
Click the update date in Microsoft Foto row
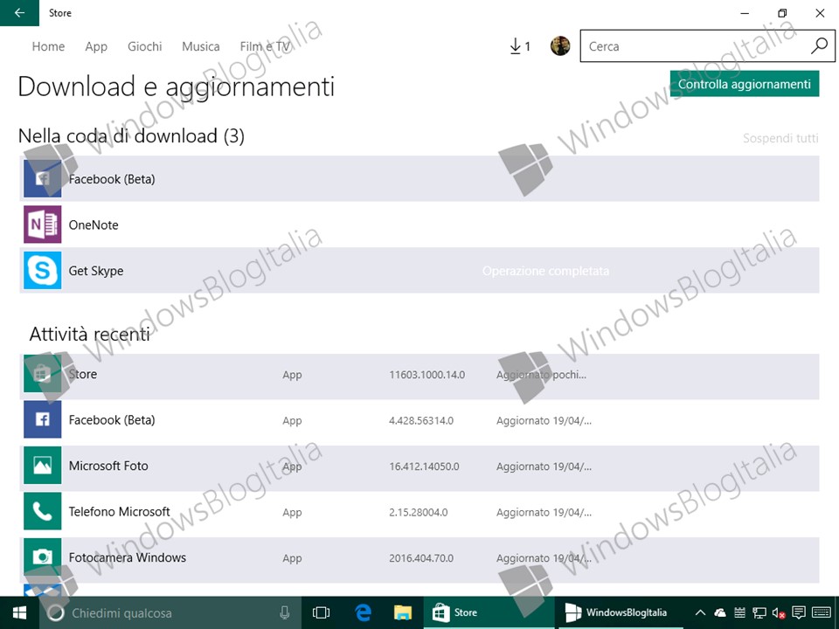(x=544, y=467)
